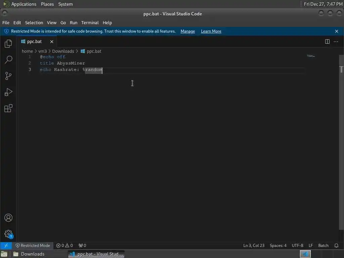Click the ppc.bat breadcrumb segment
The width and height of the screenshot is (344, 258).
tap(91, 51)
